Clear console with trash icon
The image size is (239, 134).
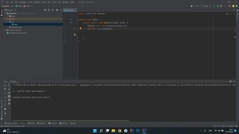(9, 103)
